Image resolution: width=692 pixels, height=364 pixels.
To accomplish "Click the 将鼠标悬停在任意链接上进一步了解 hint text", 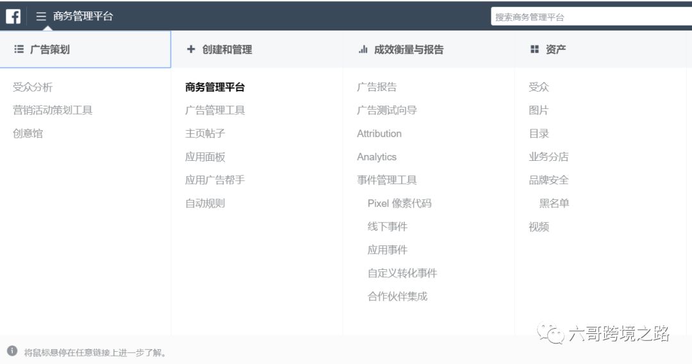I will coord(95,352).
